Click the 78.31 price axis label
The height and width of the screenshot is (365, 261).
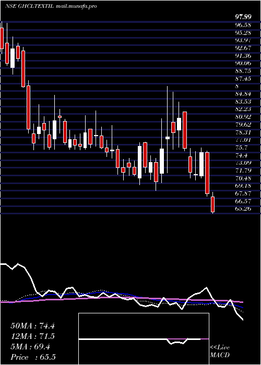[243, 132]
